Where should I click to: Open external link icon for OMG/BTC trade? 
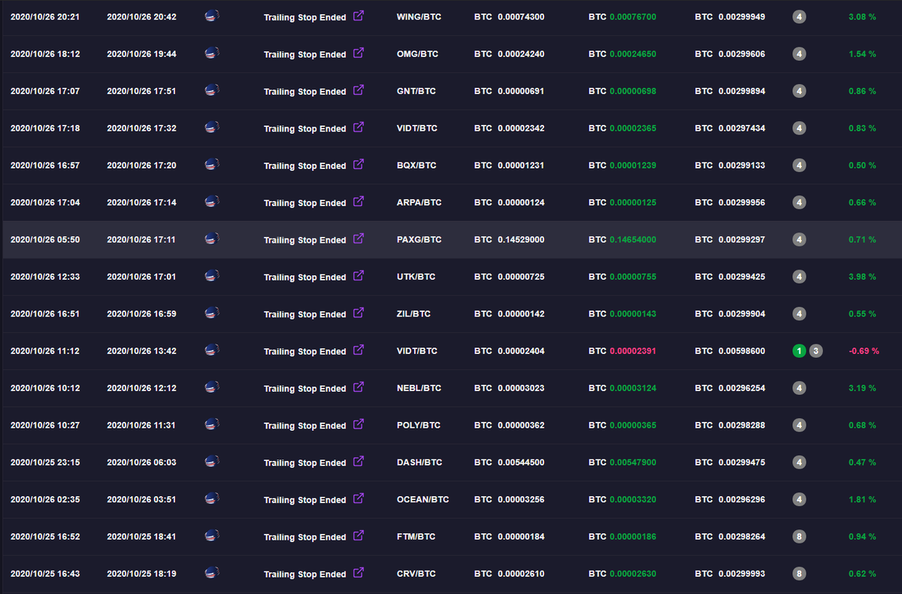coord(359,53)
